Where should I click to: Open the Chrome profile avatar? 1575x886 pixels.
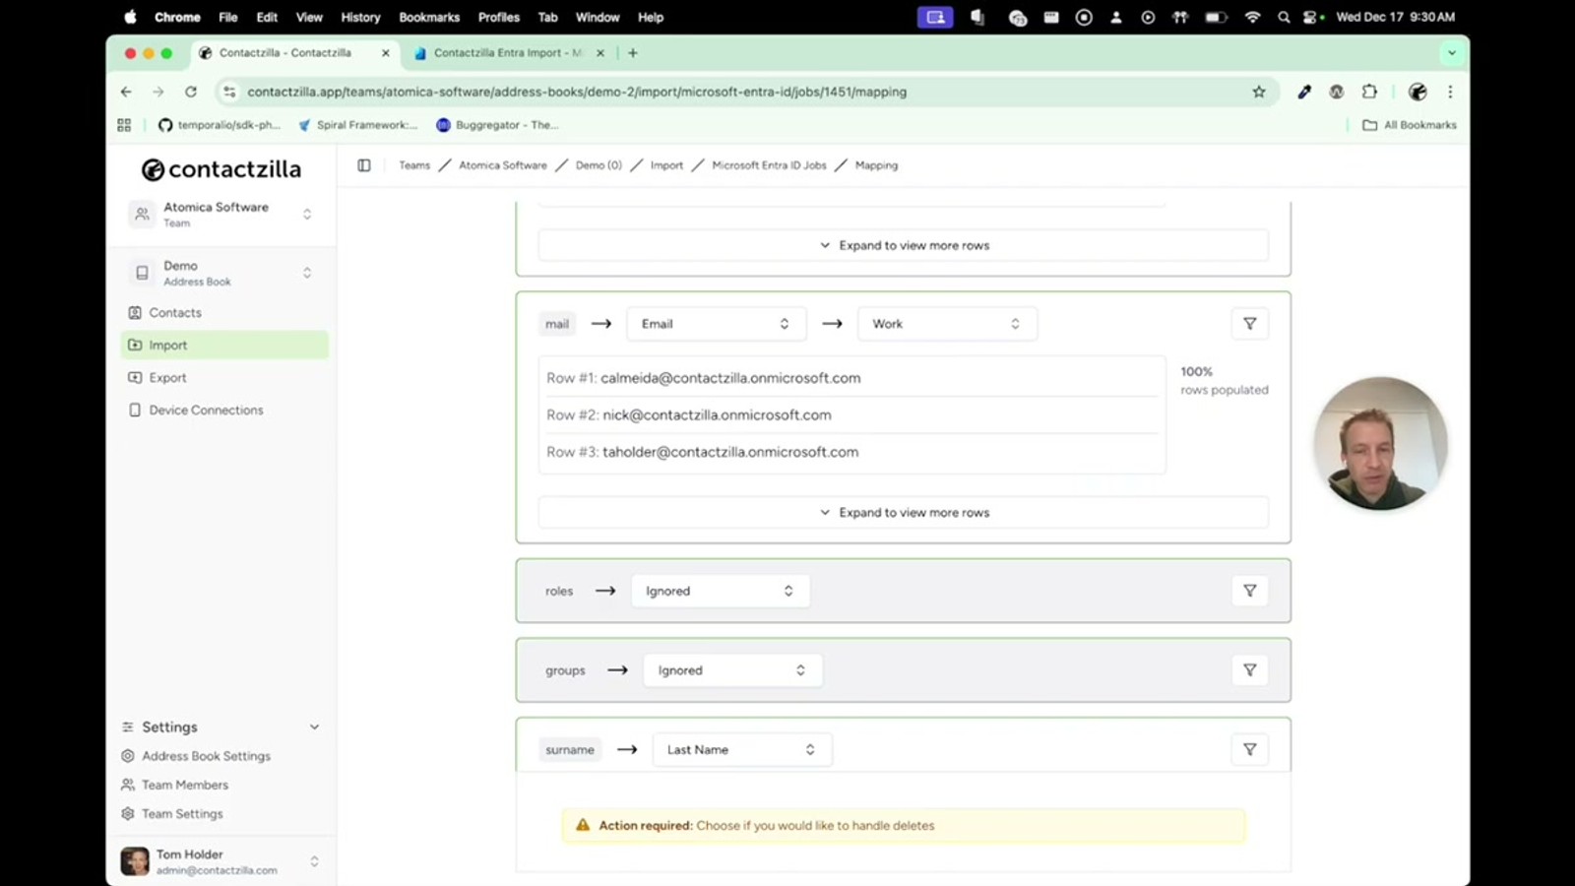(1417, 92)
